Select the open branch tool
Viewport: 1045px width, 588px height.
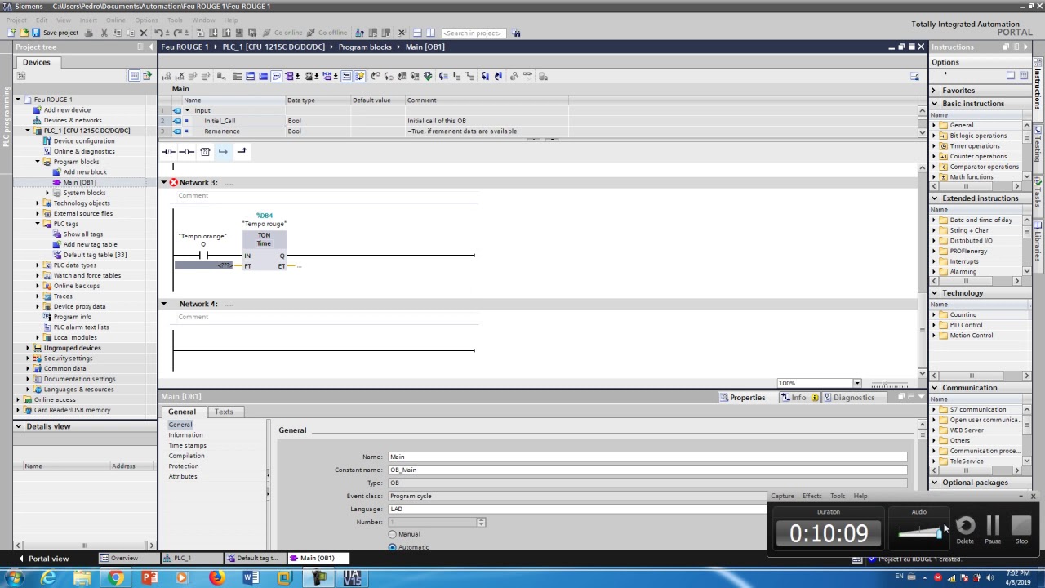tap(223, 151)
